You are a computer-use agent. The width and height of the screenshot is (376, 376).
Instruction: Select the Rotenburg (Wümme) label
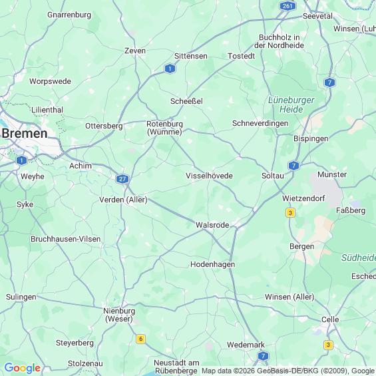164,128
